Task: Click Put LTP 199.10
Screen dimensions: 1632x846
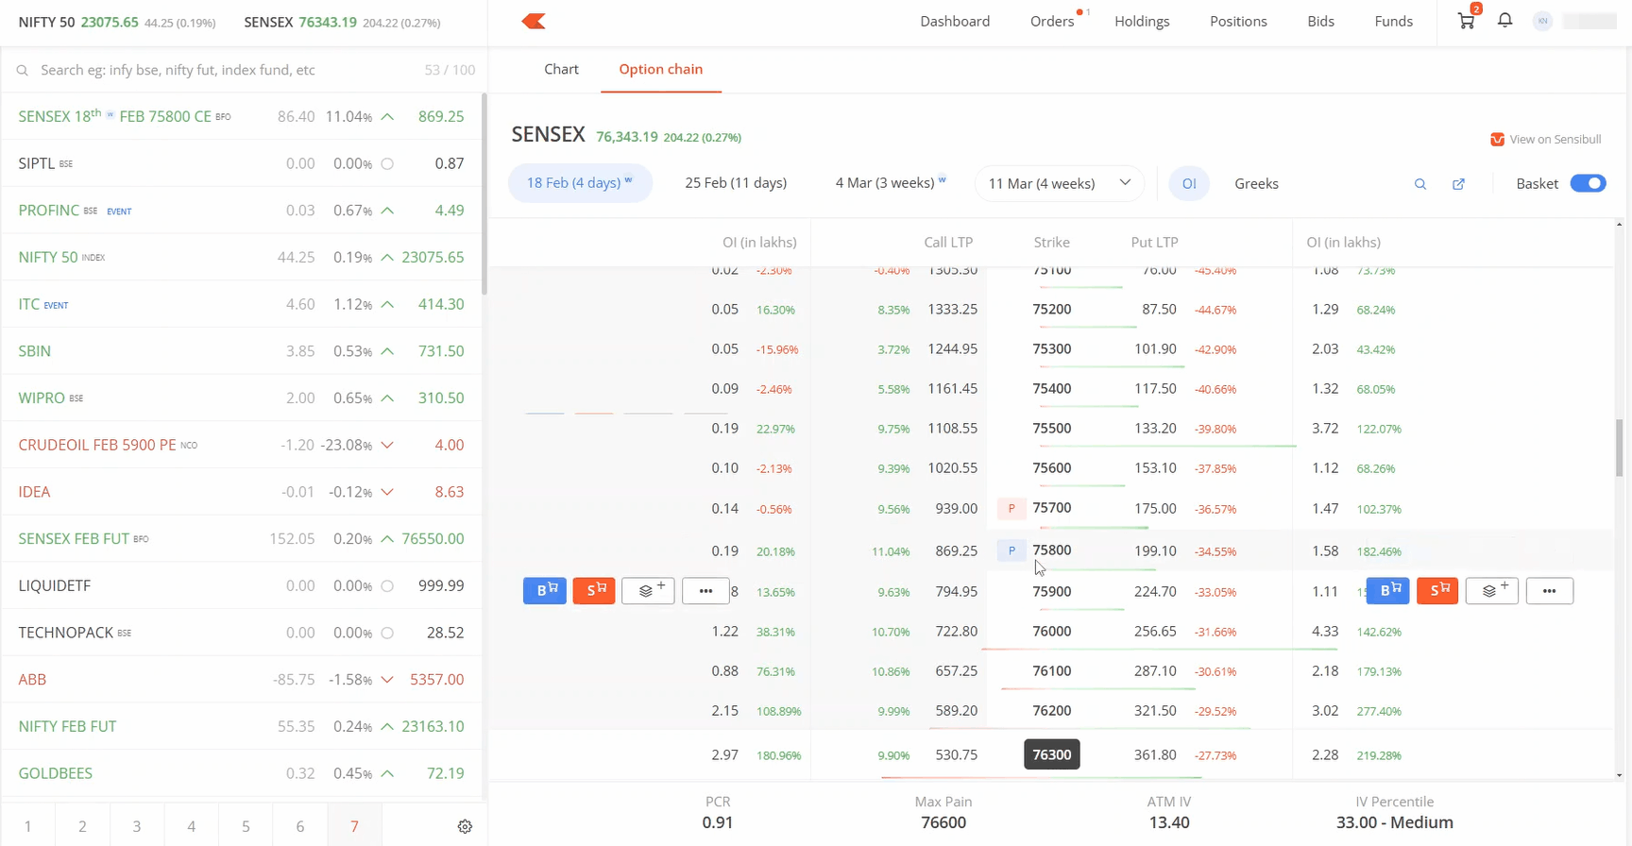Action: (x=1155, y=550)
